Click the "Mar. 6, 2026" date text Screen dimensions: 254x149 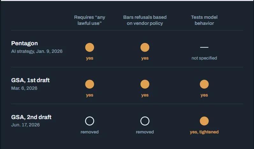tap(24, 88)
